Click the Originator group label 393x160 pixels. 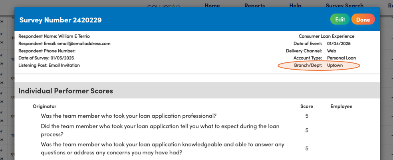coord(45,106)
